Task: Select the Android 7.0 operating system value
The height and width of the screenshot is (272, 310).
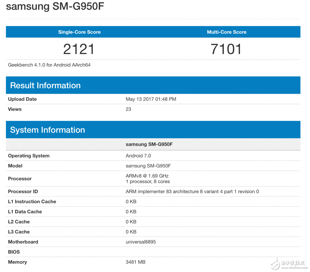Action: point(138,156)
